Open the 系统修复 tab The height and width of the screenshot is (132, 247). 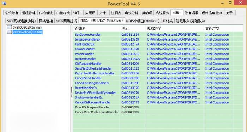tap(12, 13)
